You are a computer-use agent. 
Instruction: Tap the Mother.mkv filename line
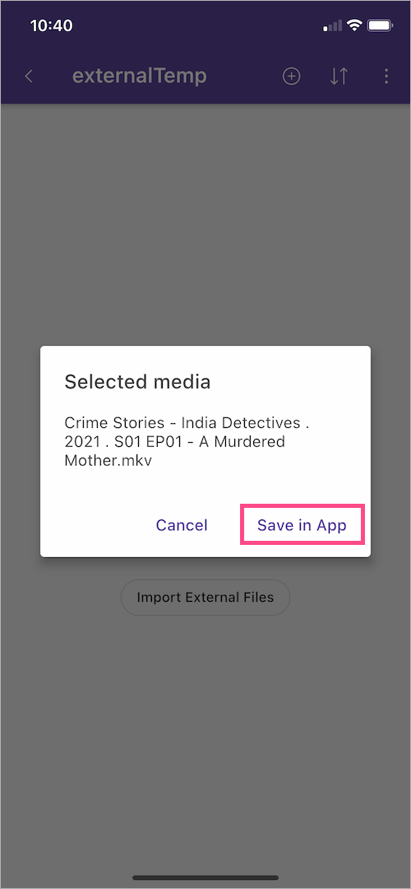[x=109, y=460]
